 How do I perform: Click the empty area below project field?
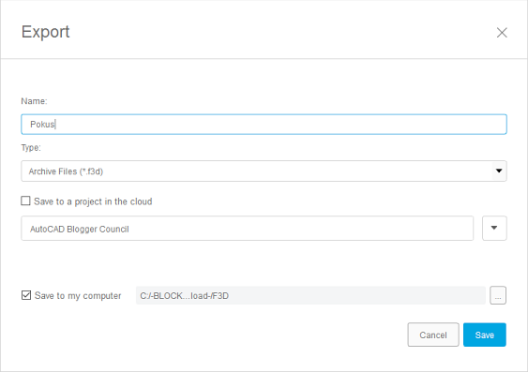[x=264, y=263]
